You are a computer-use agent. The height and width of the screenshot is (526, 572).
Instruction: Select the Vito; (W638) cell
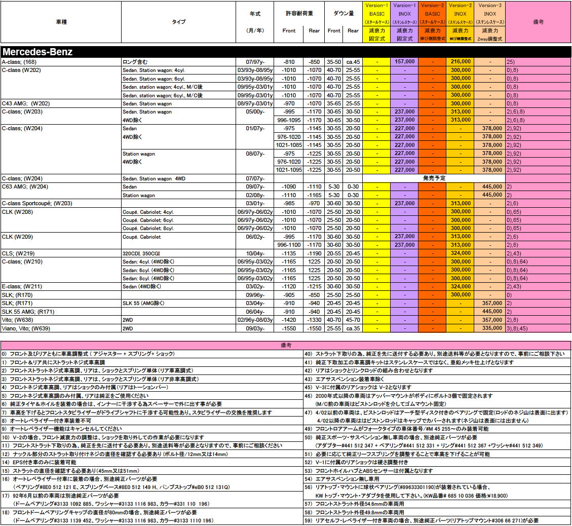61,320
